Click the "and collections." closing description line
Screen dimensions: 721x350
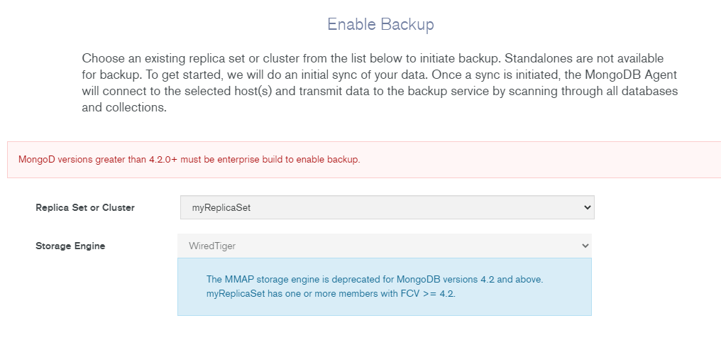click(x=123, y=109)
